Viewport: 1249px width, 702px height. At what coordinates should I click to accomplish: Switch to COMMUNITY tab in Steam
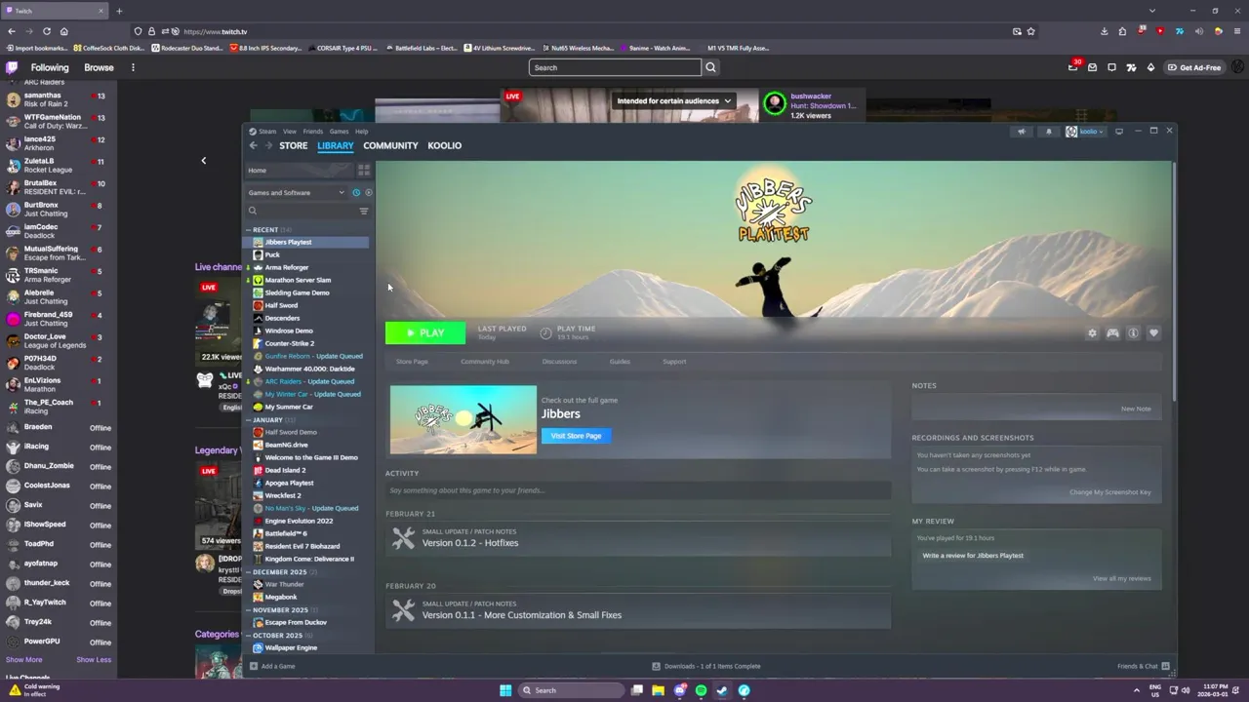(x=390, y=145)
